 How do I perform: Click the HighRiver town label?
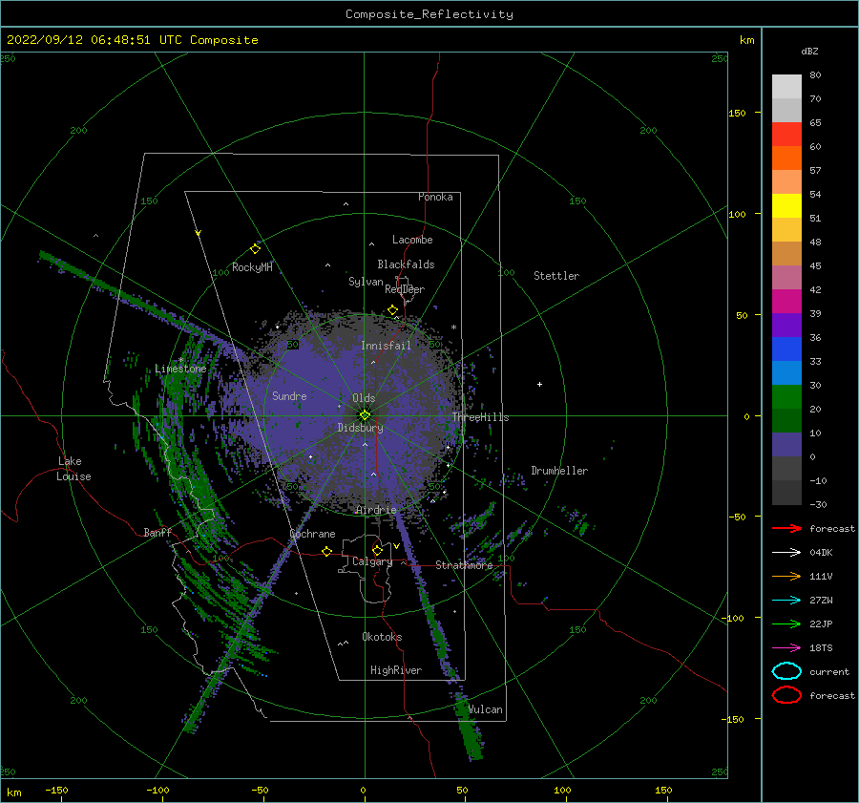pos(396,670)
